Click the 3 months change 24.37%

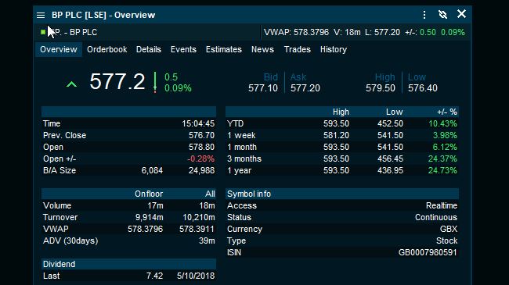point(442,159)
